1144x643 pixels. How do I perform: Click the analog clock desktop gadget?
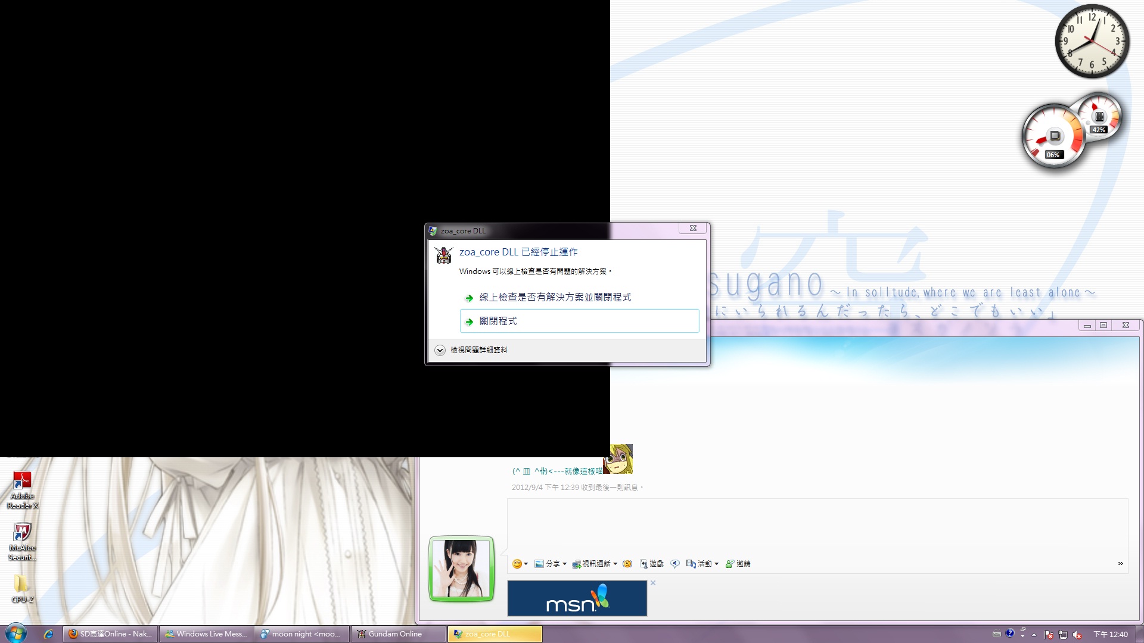point(1092,41)
